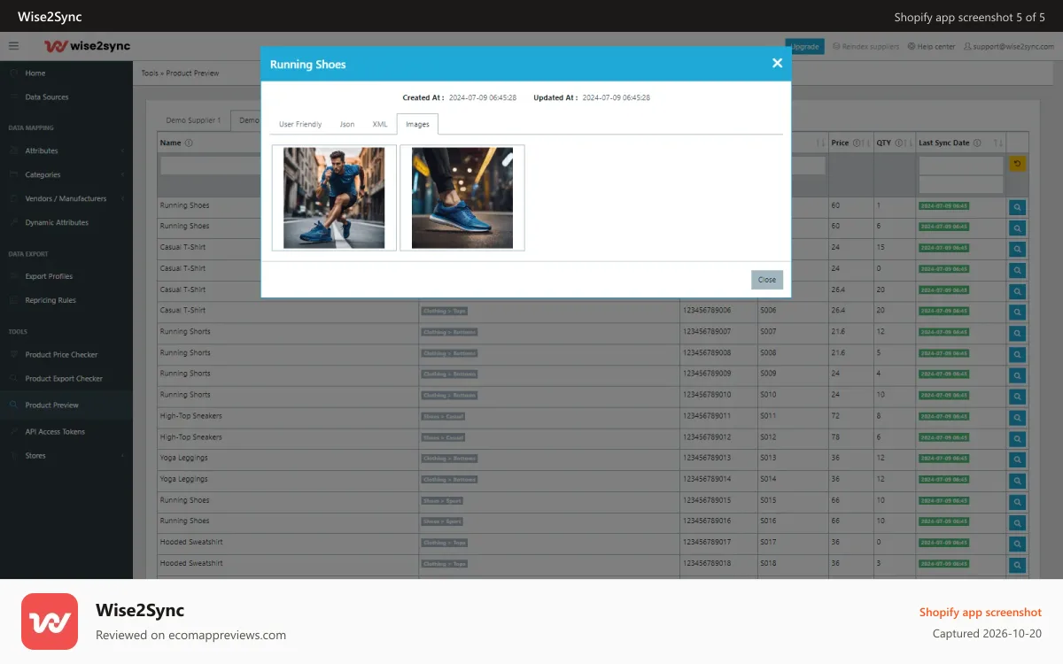Viewport: 1063px width, 664px height.
Task: Click the info icon beside Last Sync Date
Action: point(978,143)
